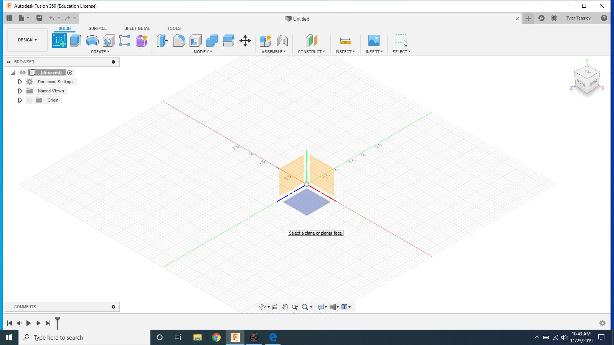
Task: Select the Pan hand tool
Action: (285, 307)
